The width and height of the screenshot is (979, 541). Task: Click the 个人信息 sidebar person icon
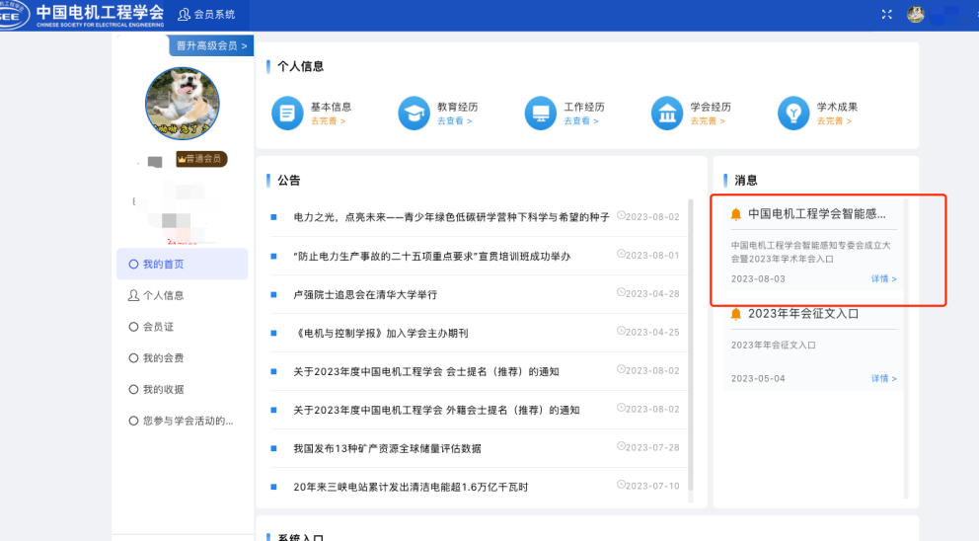[x=133, y=295]
